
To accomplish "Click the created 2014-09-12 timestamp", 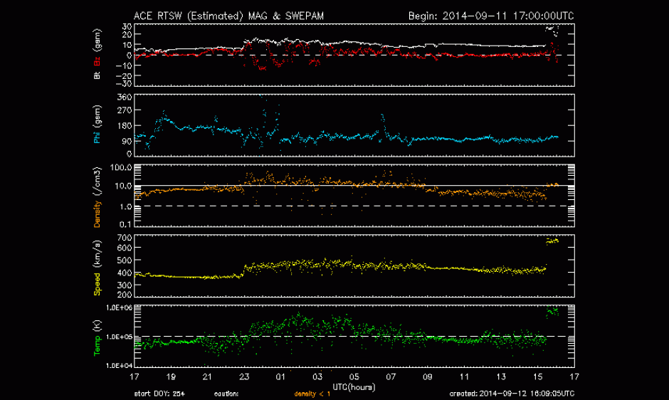I will tap(512, 393).
